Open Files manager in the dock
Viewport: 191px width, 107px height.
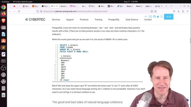[x=3, y=28]
